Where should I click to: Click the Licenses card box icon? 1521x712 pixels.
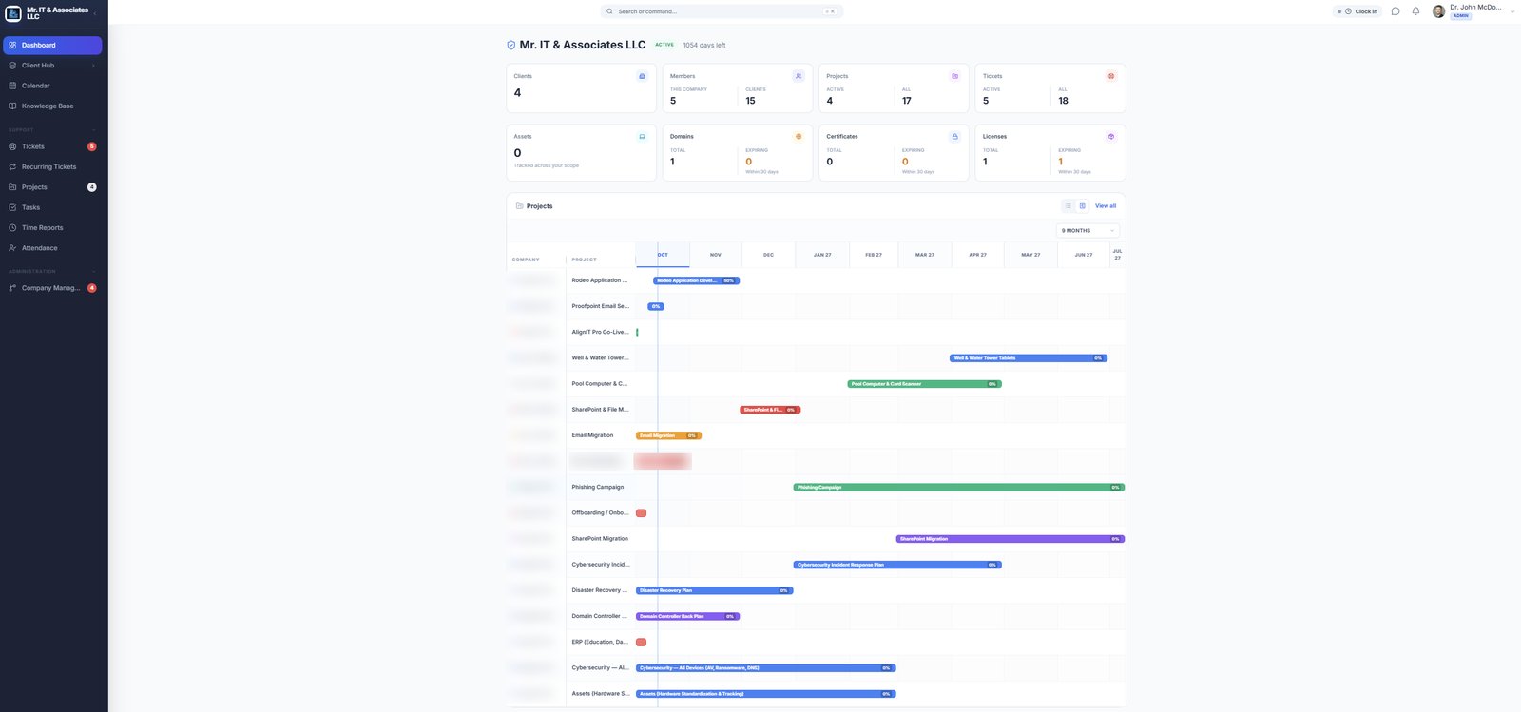pos(1111,137)
